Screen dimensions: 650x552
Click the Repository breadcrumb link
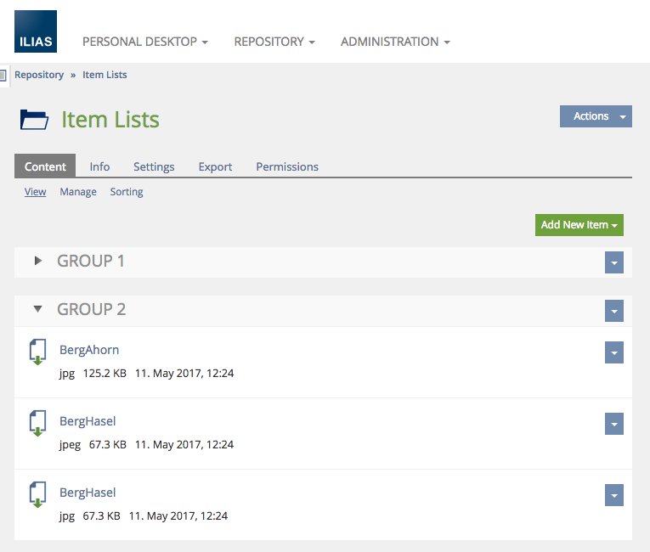click(x=39, y=75)
